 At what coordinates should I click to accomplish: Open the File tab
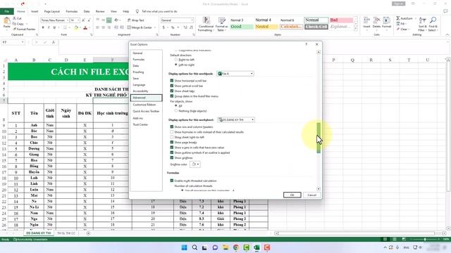[x=6, y=11]
